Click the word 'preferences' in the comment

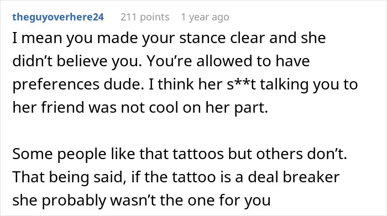click(x=56, y=85)
